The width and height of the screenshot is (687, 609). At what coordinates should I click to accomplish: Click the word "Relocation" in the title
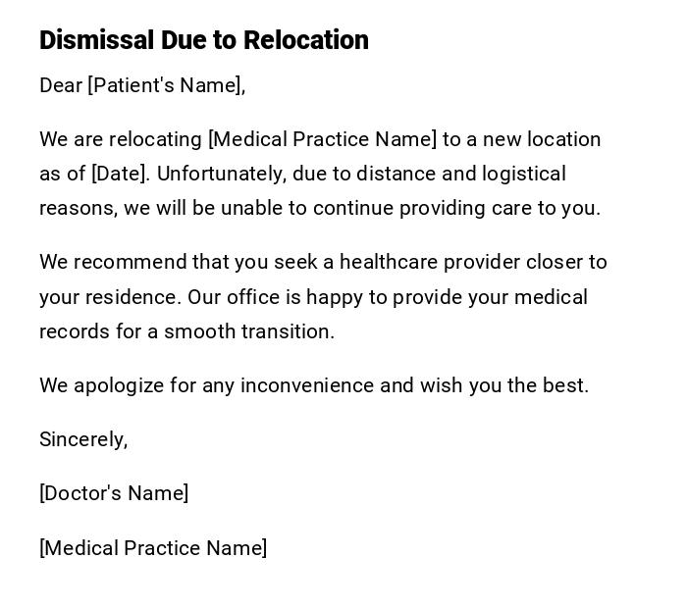point(306,40)
